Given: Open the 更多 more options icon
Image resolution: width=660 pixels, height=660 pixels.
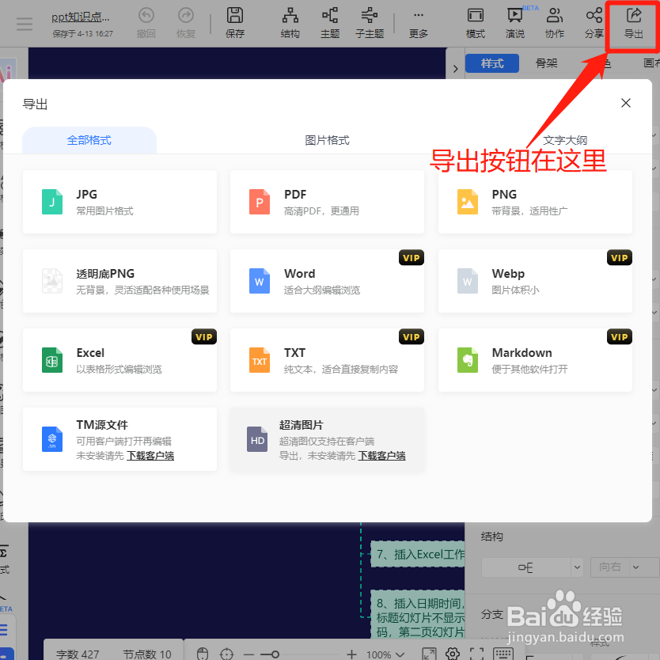Looking at the screenshot, I should pyautogui.click(x=418, y=21).
